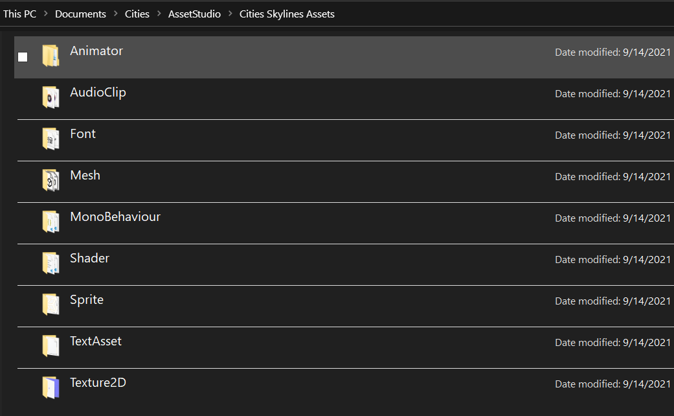This screenshot has height=416, width=674.
Task: Expand the chevron after This PC
Action: (x=46, y=14)
